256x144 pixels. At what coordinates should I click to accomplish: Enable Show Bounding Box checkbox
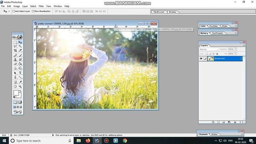(x=33, y=11)
